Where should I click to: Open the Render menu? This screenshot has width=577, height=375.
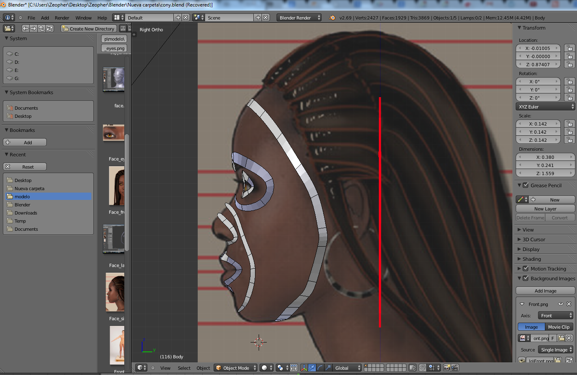pyautogui.click(x=62, y=18)
